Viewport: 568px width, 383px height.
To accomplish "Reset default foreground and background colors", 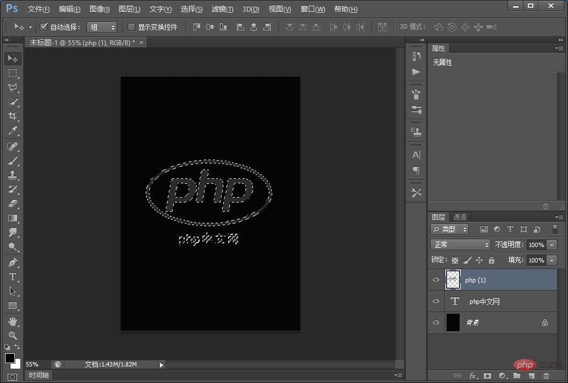I will tap(7, 347).
